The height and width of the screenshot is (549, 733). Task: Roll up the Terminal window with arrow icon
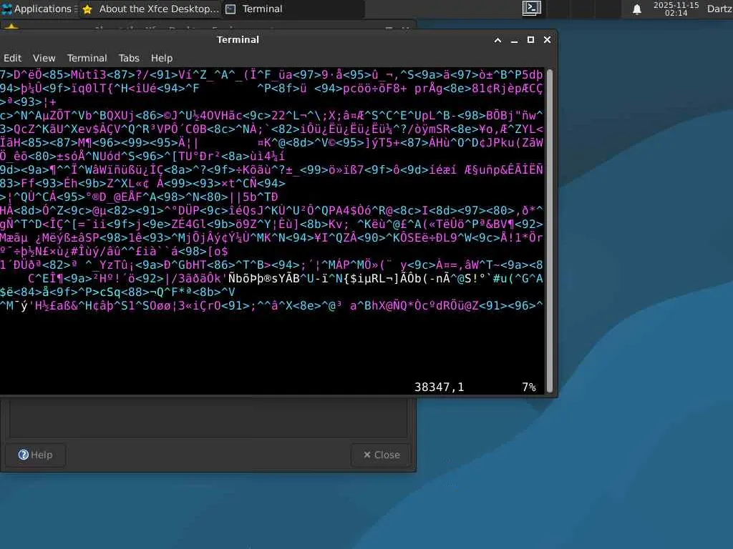click(x=498, y=40)
